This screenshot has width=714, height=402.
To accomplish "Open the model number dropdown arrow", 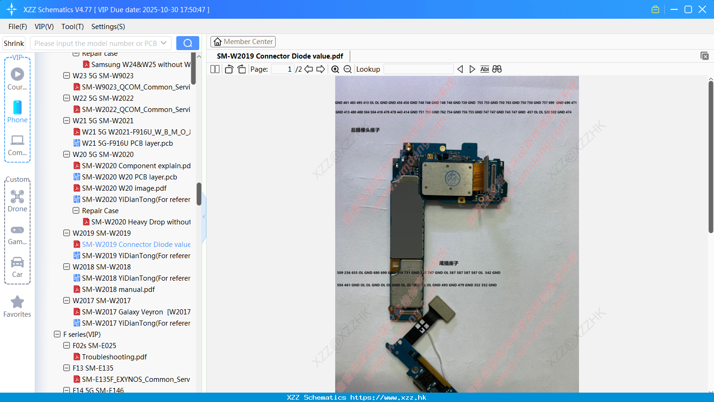I will tap(164, 43).
